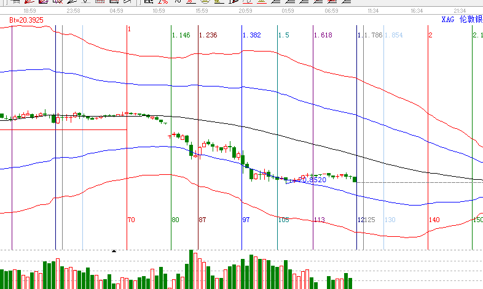Click the 20.8520 price label
Viewport: 483px width, 289px height.
point(312,180)
